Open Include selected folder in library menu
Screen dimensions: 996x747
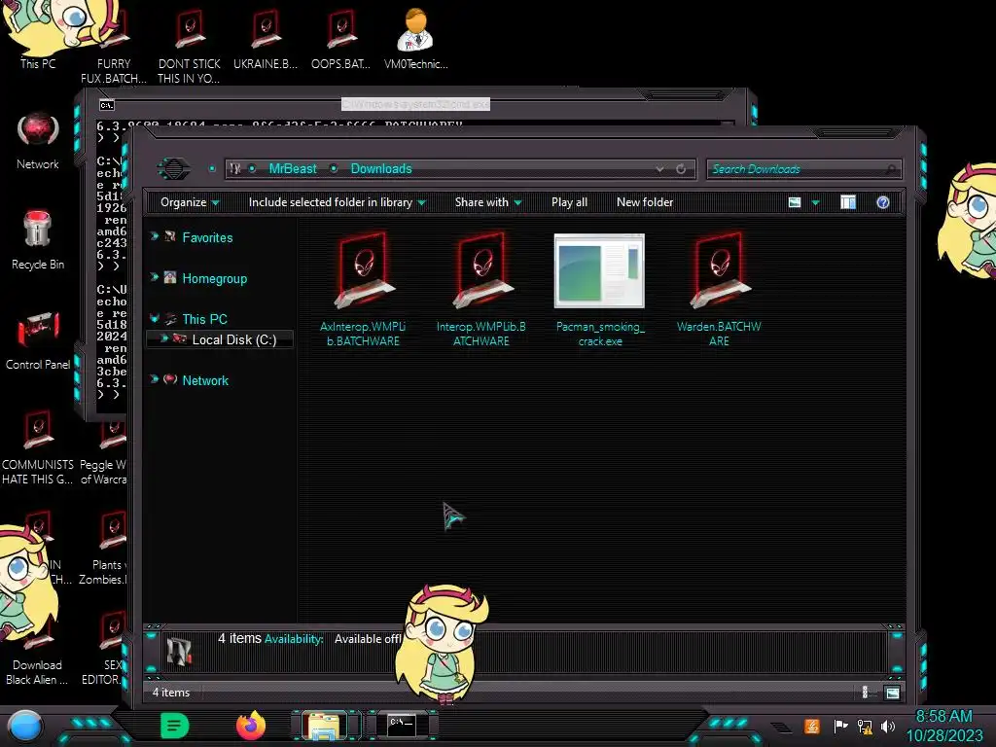click(x=337, y=202)
